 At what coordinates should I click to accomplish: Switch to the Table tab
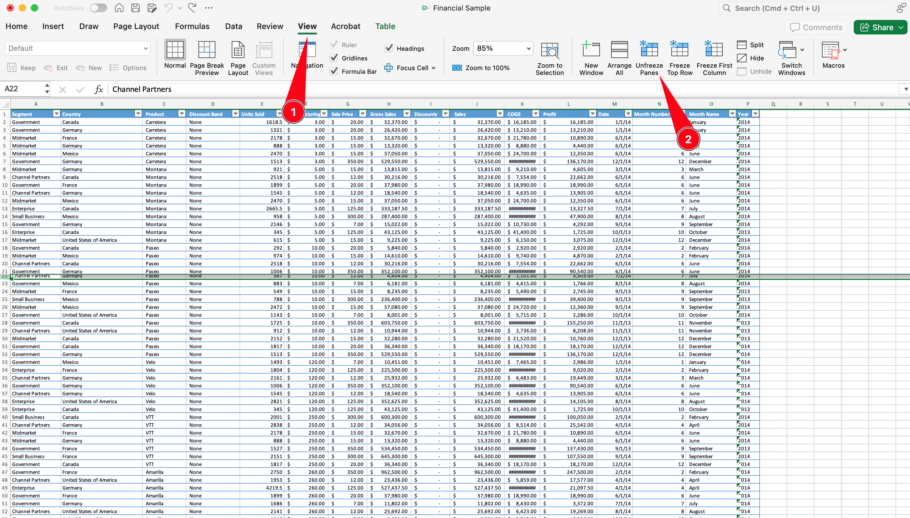point(385,26)
